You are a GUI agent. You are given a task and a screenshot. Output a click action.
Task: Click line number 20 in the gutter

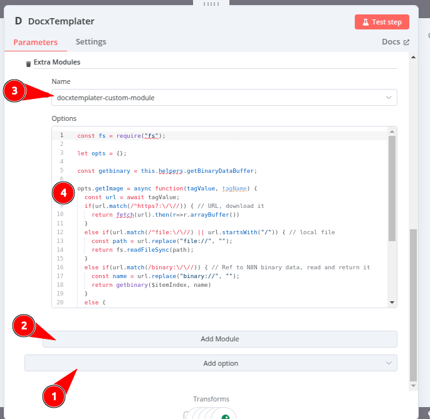60,303
